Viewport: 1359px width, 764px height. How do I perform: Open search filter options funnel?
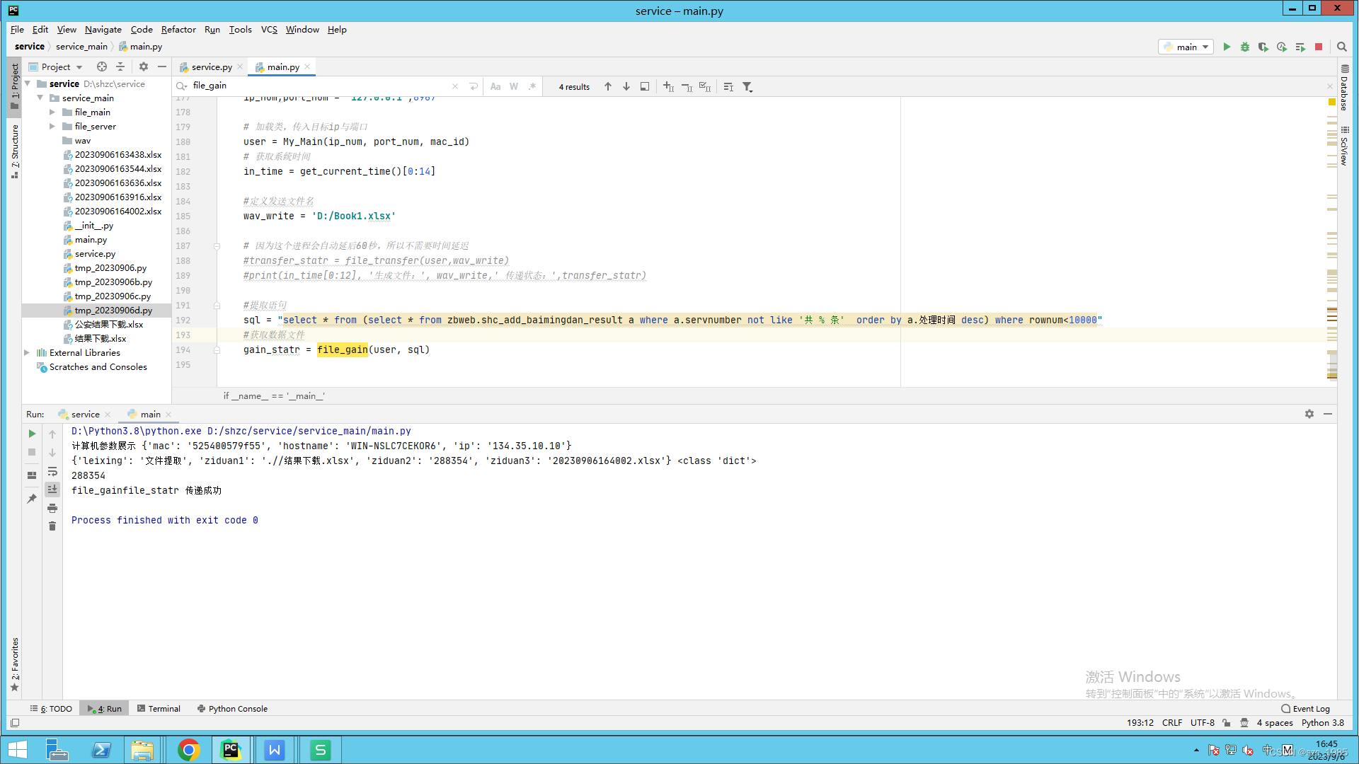pyautogui.click(x=747, y=86)
